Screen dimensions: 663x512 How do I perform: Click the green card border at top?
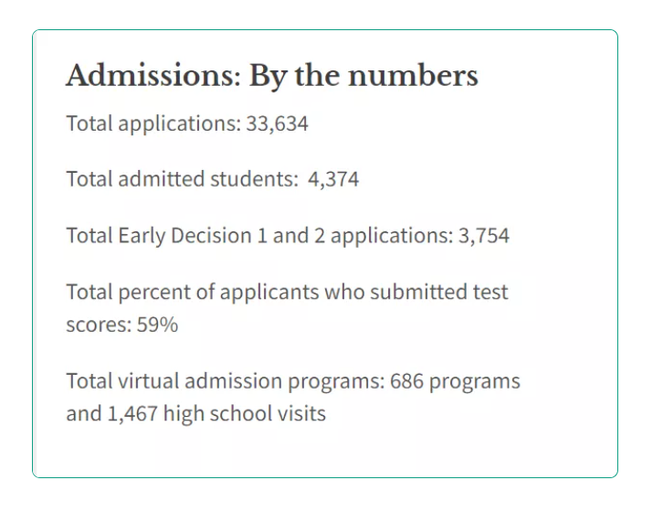pyautogui.click(x=325, y=29)
